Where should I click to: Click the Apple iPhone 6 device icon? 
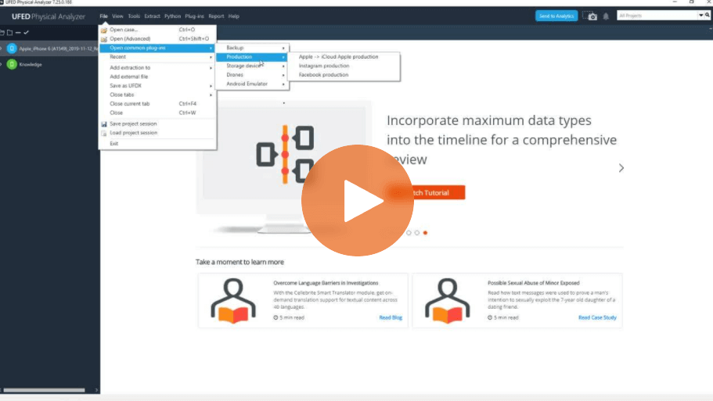click(x=12, y=48)
